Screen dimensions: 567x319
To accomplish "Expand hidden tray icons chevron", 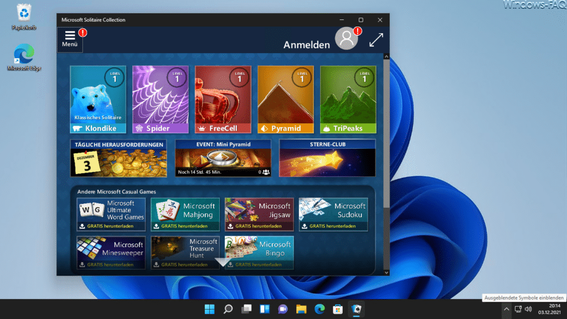I will click(506, 309).
